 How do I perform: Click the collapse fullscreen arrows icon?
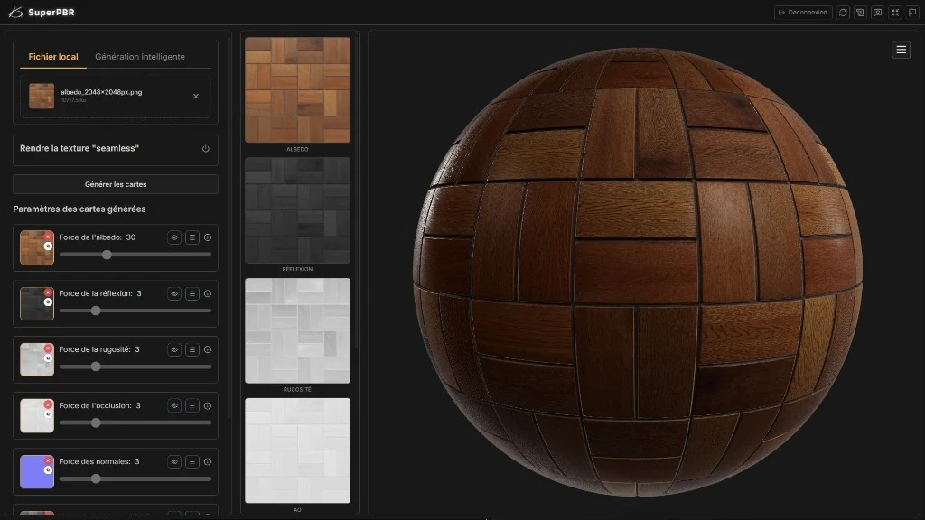[x=895, y=13]
